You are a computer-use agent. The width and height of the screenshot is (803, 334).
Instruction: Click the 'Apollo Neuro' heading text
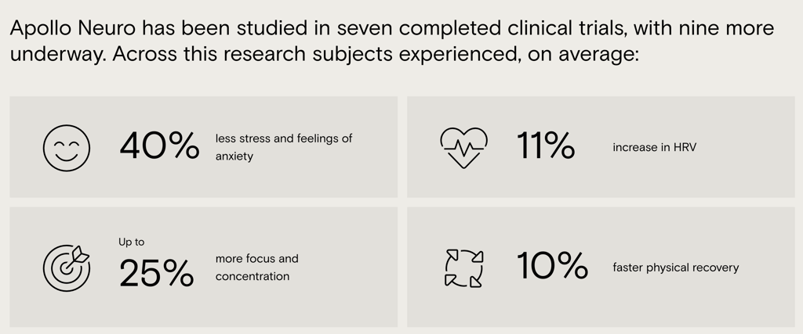tap(73, 29)
